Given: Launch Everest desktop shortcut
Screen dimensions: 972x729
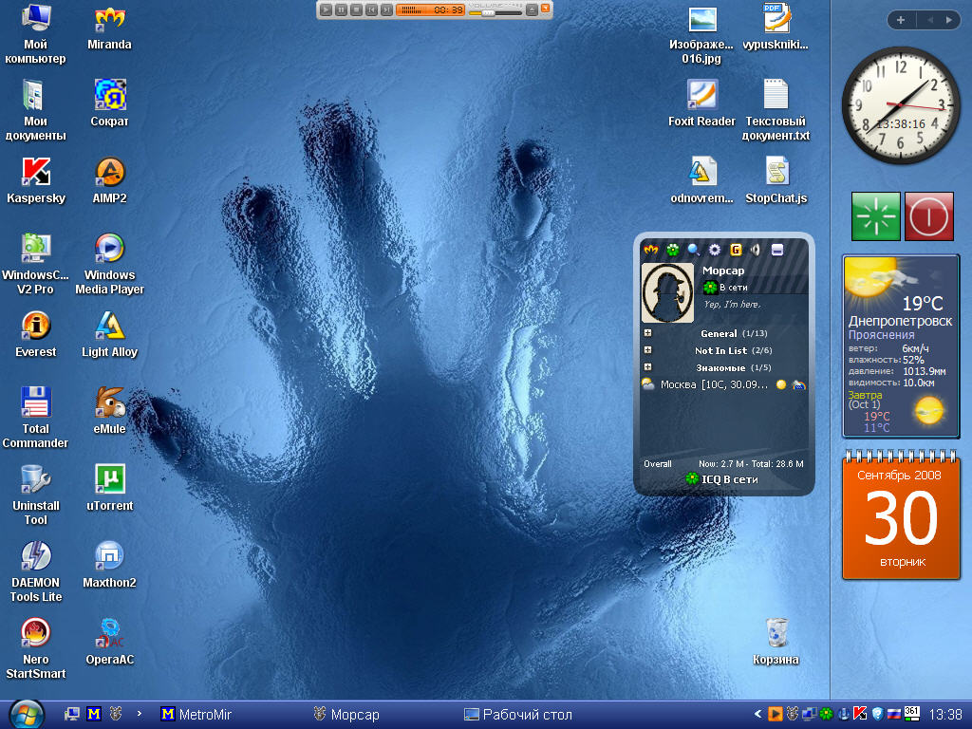Looking at the screenshot, I should tap(35, 335).
